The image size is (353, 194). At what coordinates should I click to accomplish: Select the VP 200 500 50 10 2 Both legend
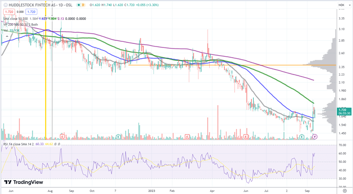pos(20,25)
